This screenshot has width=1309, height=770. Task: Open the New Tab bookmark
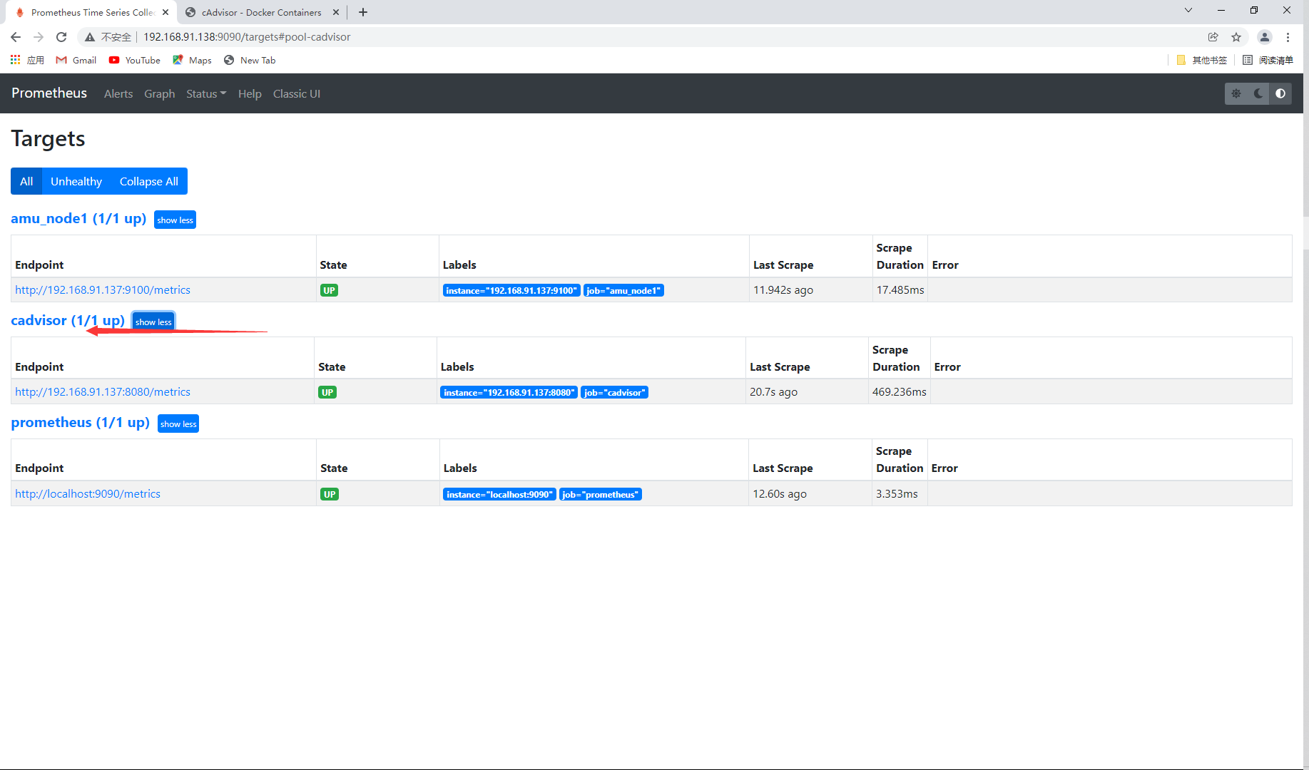[x=250, y=60]
